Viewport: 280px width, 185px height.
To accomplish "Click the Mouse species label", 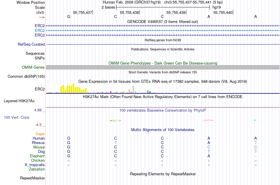I will tap(39, 147).
